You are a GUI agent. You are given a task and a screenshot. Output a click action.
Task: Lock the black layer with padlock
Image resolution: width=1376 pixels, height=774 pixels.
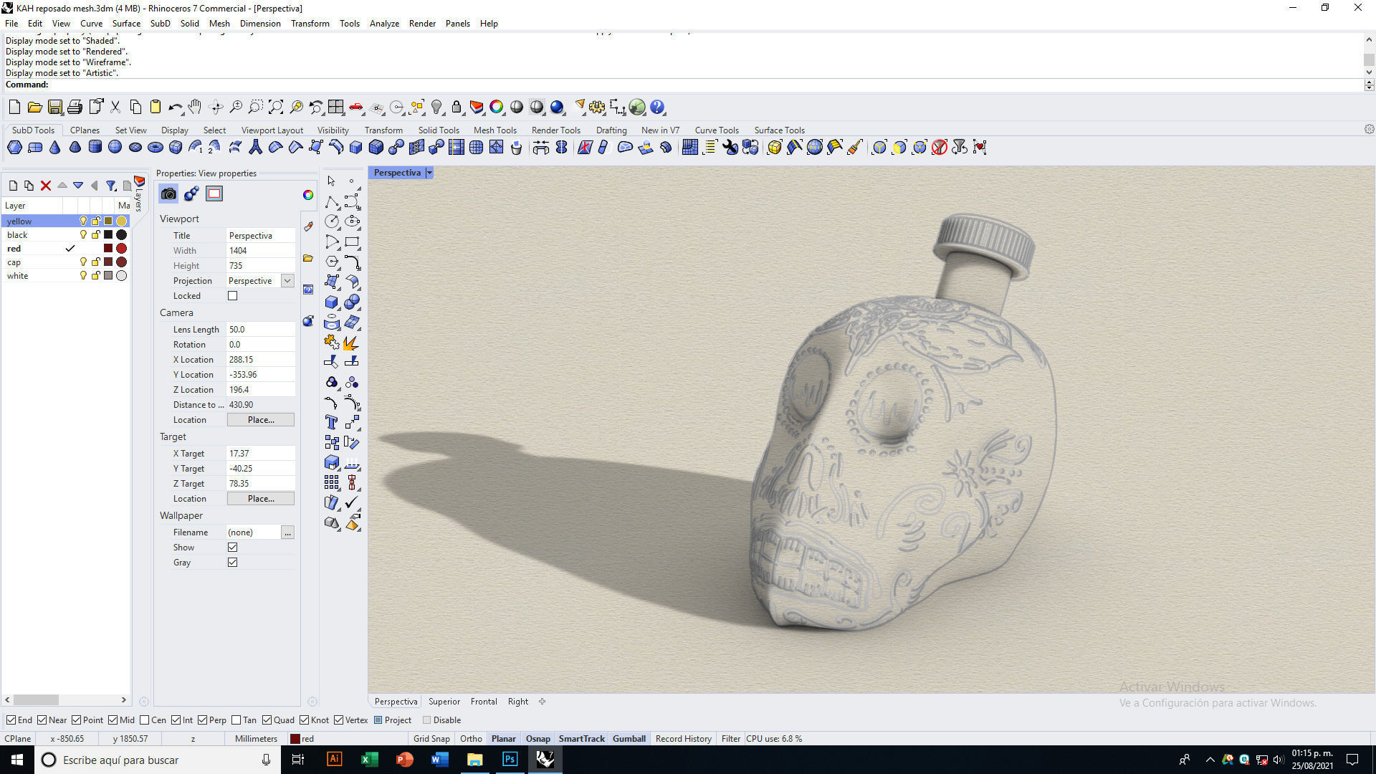click(95, 235)
